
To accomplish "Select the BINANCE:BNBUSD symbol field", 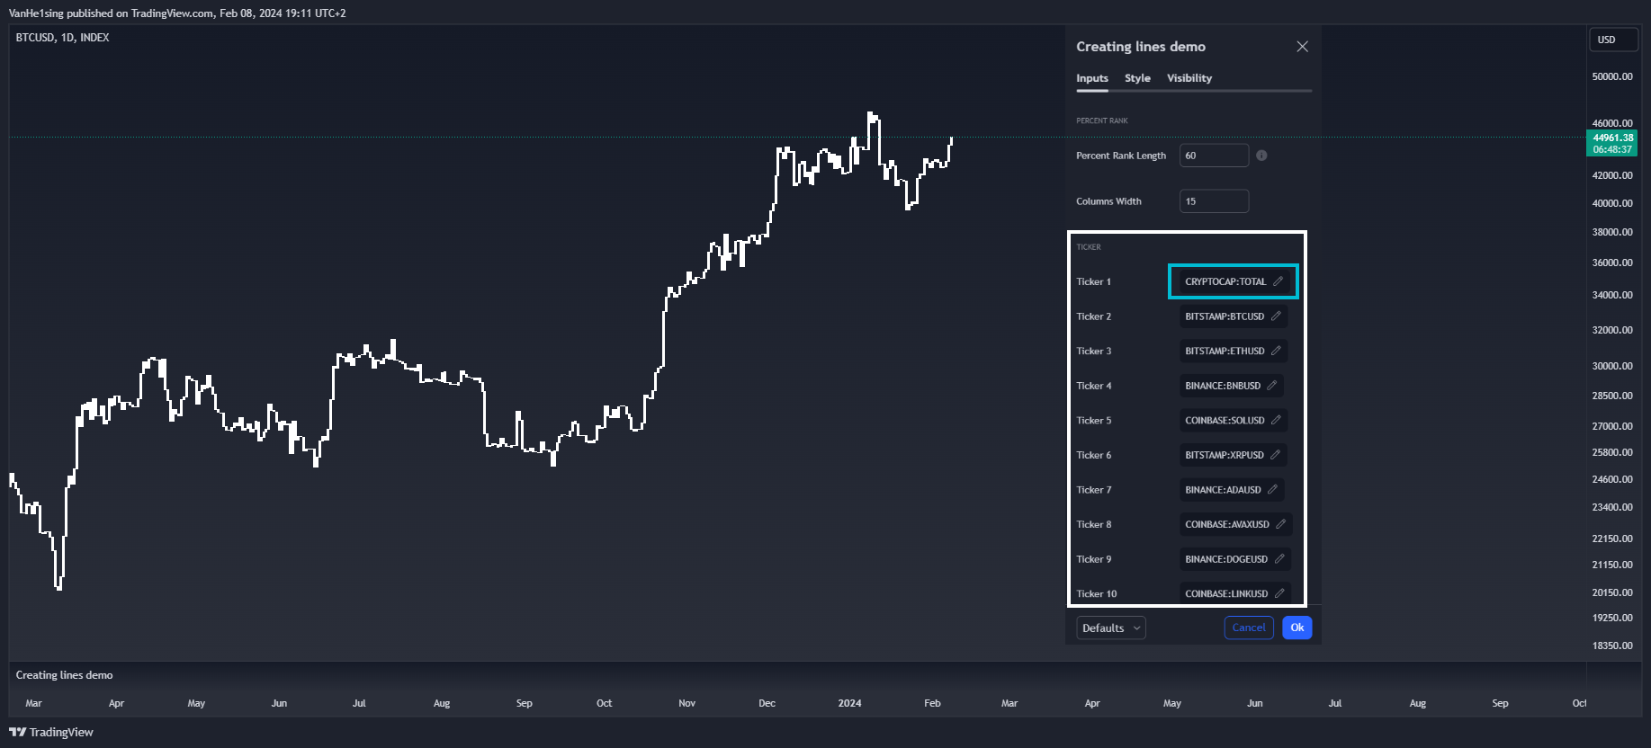I will (x=1232, y=386).
